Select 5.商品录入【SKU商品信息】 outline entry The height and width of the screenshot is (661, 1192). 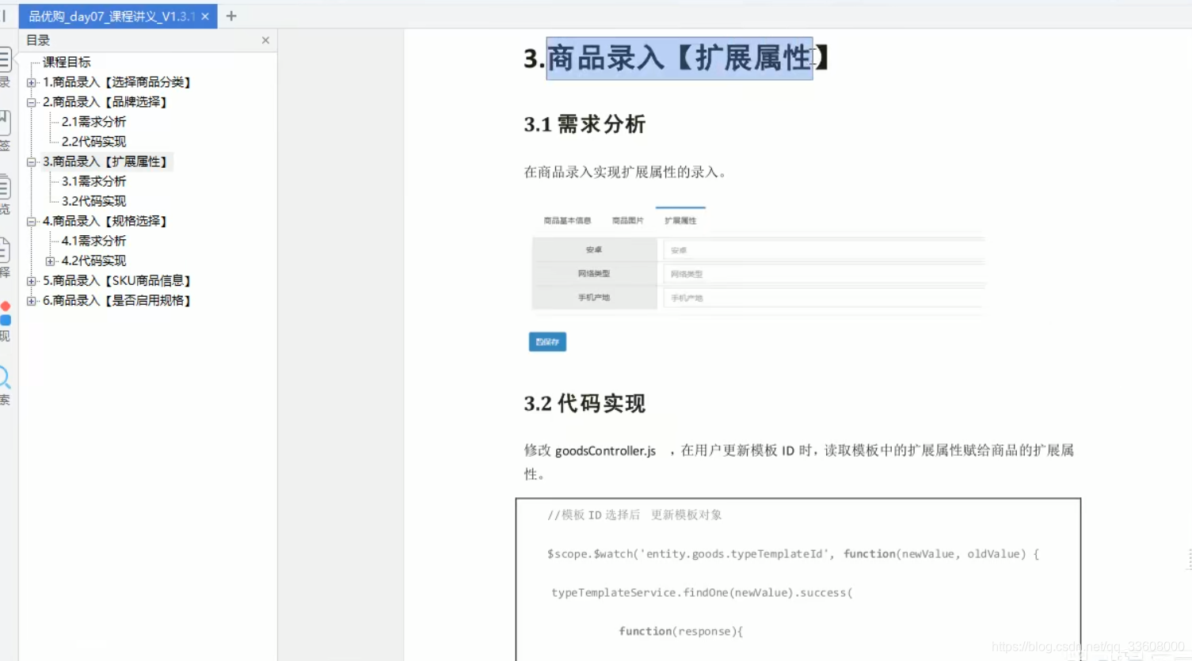(117, 281)
